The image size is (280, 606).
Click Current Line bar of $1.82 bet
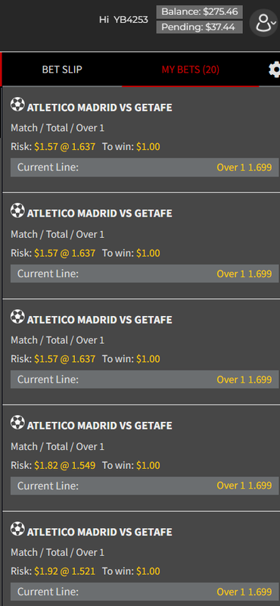pyautogui.click(x=145, y=486)
